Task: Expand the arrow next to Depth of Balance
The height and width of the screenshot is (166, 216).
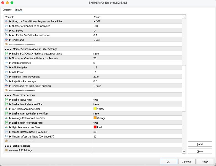Action: pos(10,63)
